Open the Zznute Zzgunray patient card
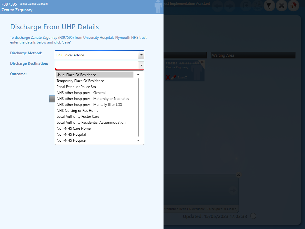Image resolution: width=305 pixels, height=229 pixels. [184, 70]
